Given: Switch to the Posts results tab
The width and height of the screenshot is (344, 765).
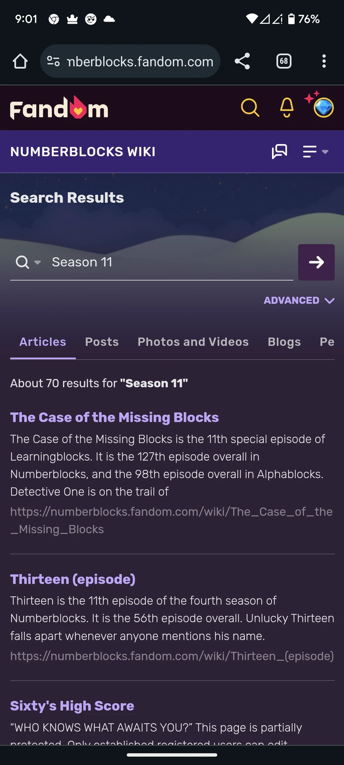Looking at the screenshot, I should 102,341.
